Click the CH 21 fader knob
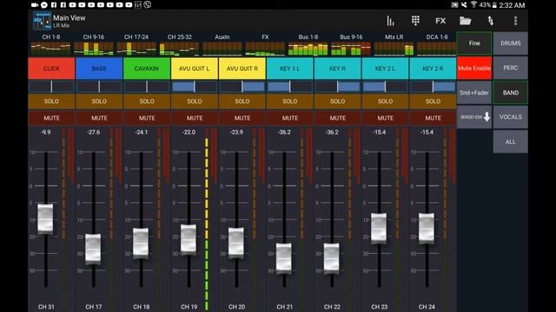This screenshot has height=312, width=556. coord(284,258)
